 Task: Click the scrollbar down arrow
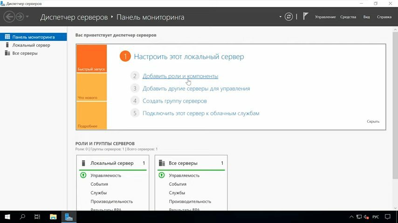point(395,208)
